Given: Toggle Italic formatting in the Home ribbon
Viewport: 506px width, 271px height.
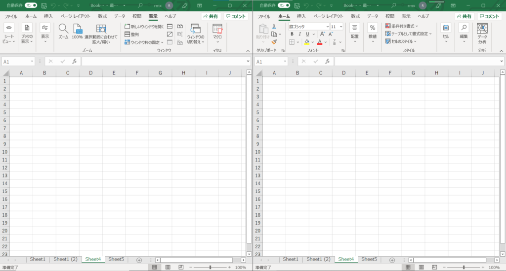Looking at the screenshot, I should click(x=299, y=34).
